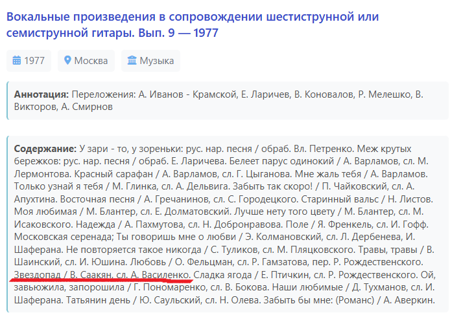Select the year tag '1977'

29,60
